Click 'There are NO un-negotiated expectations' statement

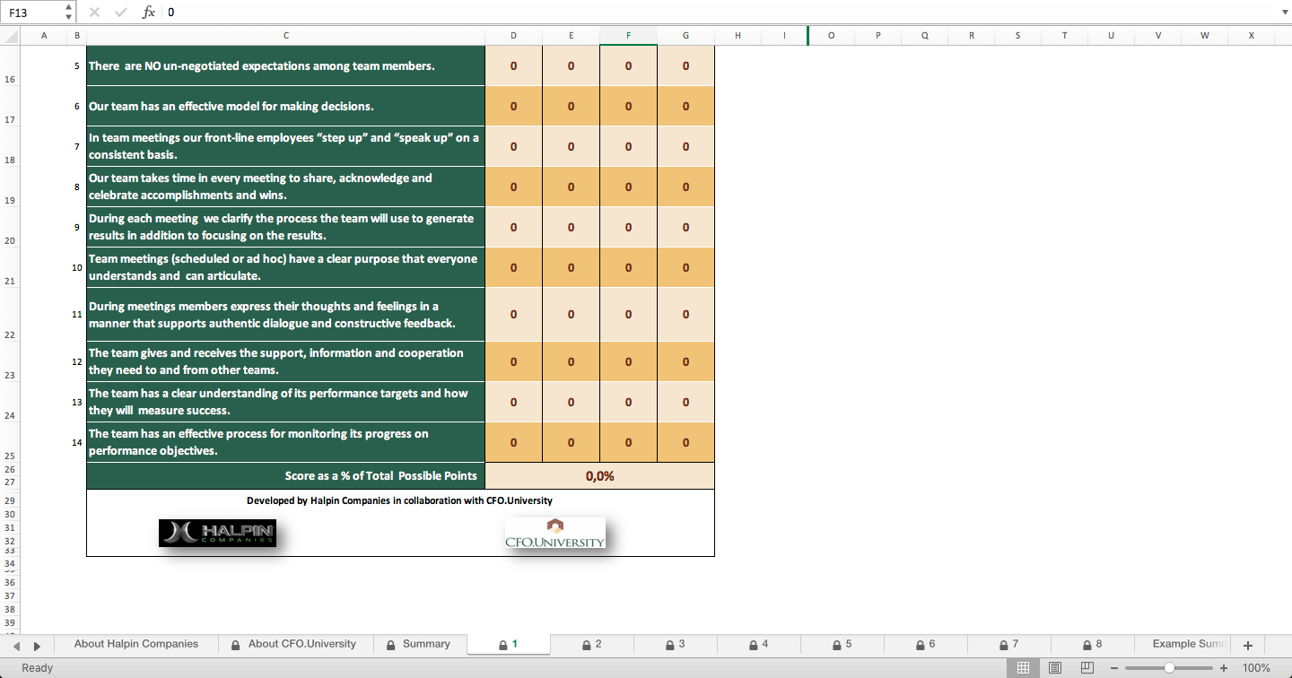(x=285, y=65)
